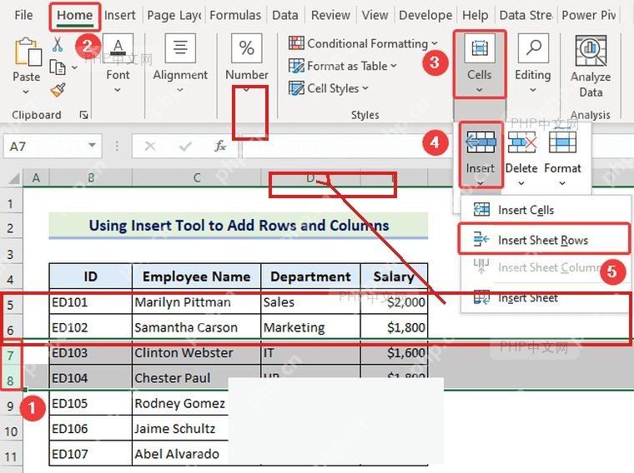Switch to the Insert ribbon tab
The image size is (634, 473).
(x=119, y=15)
